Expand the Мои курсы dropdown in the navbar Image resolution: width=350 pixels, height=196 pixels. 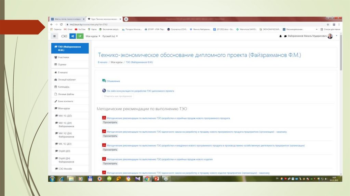[x=93, y=36]
